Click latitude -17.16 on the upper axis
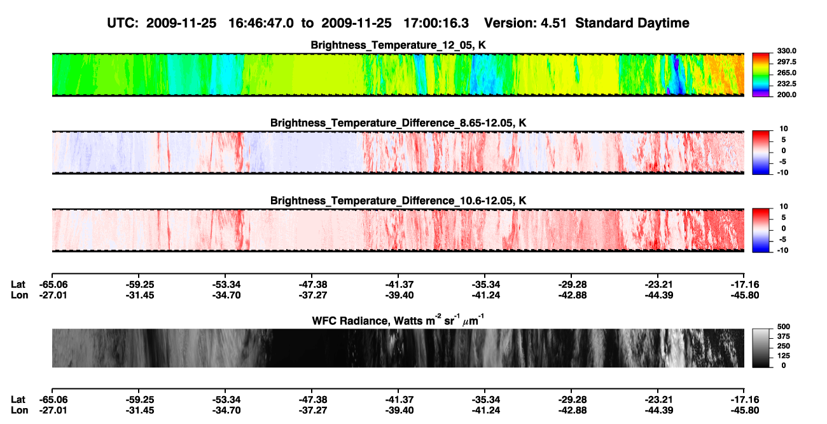The width and height of the screenshot is (827, 424). pyautogui.click(x=745, y=284)
